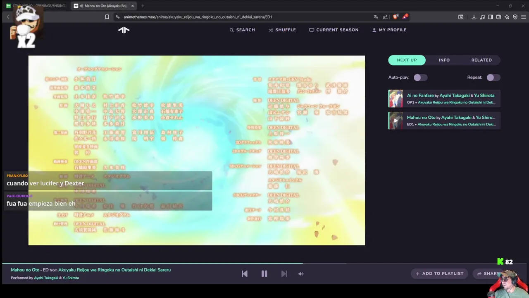Toggle the Auto-play switch

(x=420, y=77)
